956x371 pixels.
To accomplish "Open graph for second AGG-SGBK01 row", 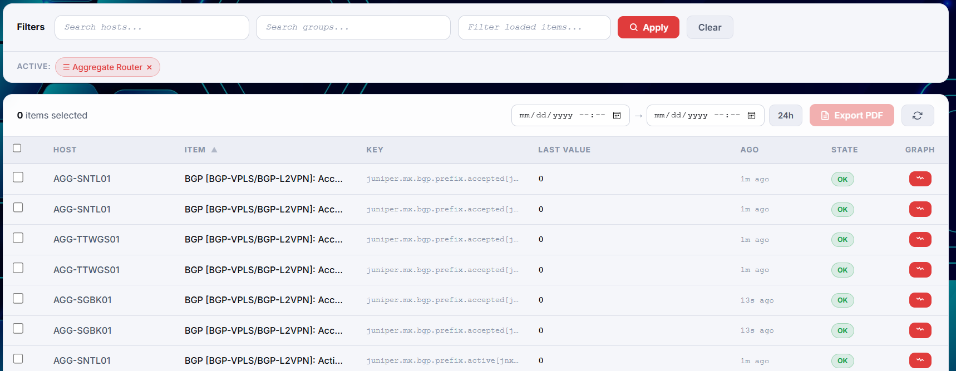I will (920, 330).
